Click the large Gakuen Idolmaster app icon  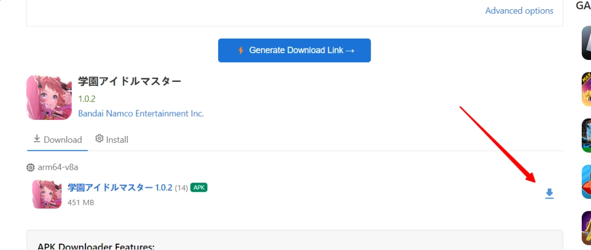click(49, 97)
